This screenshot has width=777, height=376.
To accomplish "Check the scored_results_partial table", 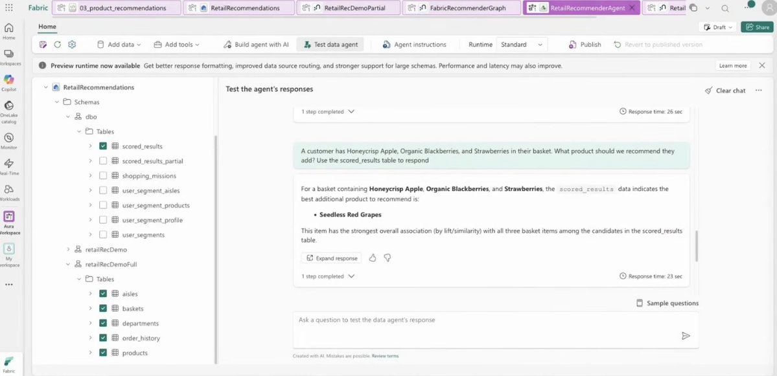I will 103,160.
